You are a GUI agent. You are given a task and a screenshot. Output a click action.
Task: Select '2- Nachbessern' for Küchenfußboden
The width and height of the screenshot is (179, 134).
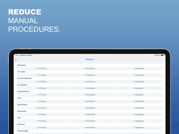tap(90, 82)
